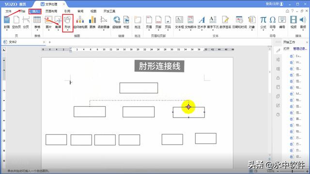This screenshot has height=174, width=310.
Task: Click the pencil icon in the side panel
Action: click(x=278, y=50)
